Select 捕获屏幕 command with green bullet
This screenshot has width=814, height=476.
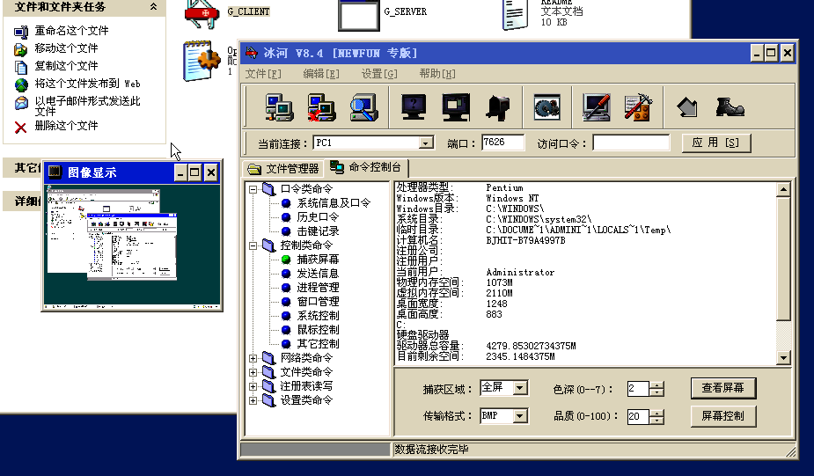318,259
